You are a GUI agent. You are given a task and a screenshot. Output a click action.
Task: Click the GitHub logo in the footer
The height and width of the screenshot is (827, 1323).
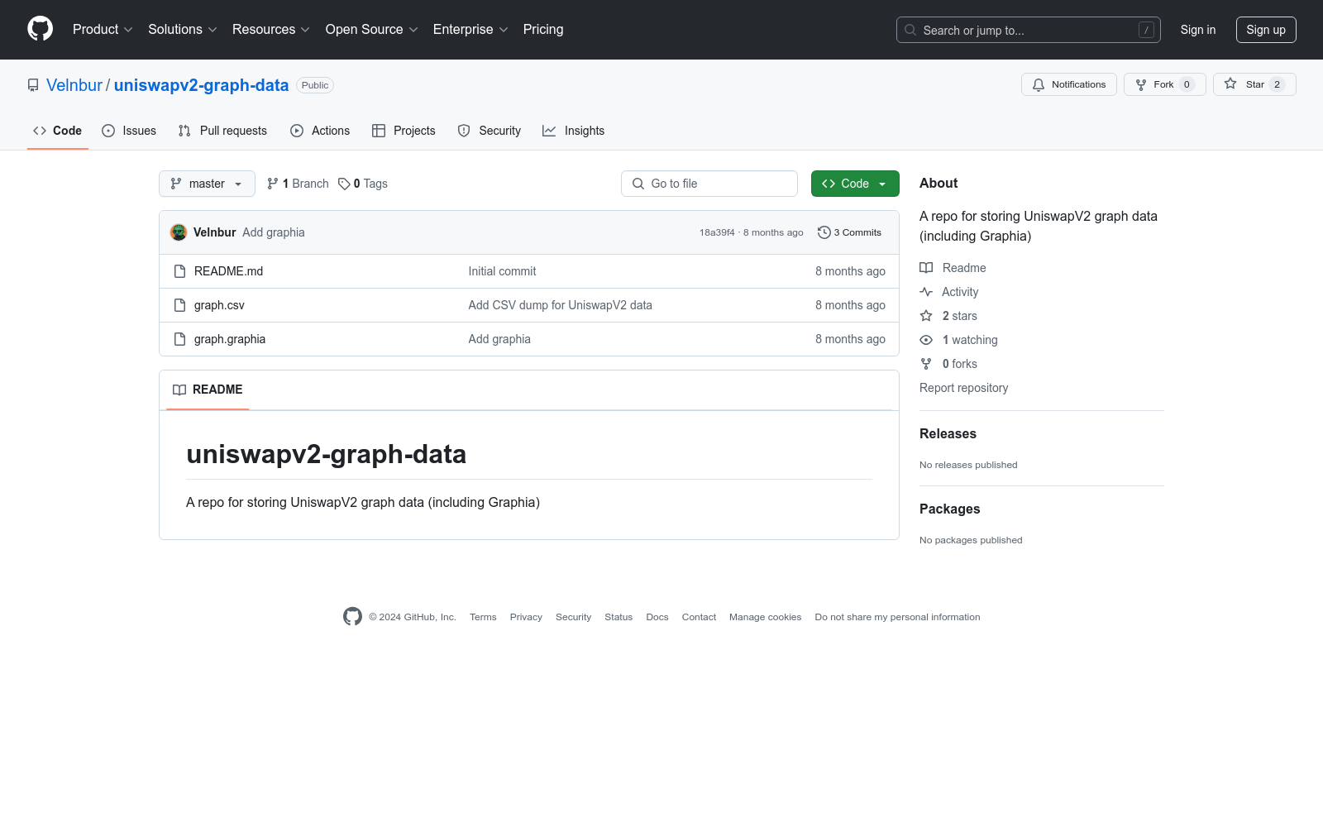pyautogui.click(x=352, y=617)
